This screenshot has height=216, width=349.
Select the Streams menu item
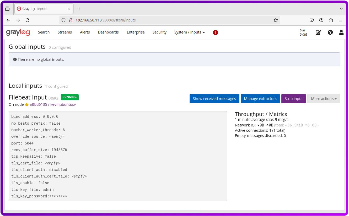[65, 32]
